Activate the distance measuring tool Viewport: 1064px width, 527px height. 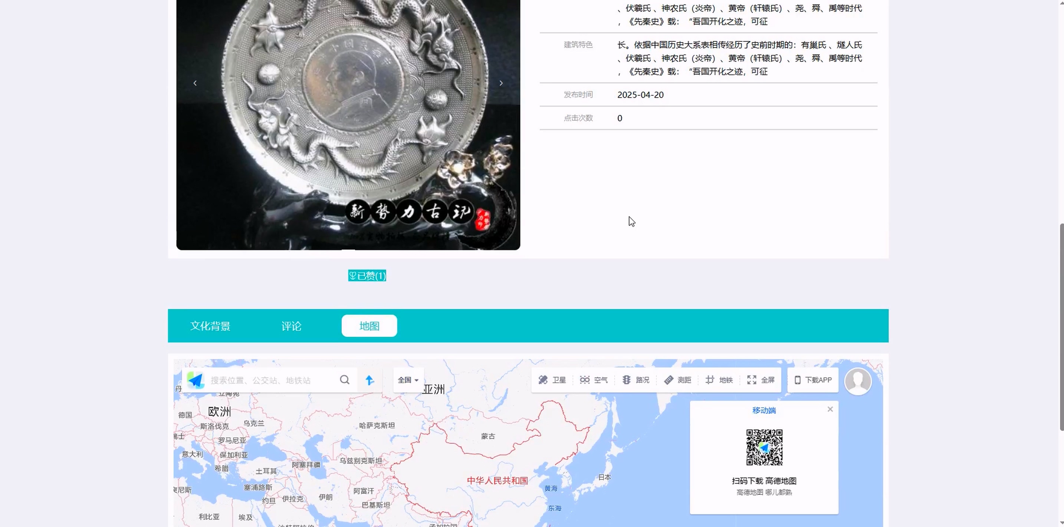pyautogui.click(x=677, y=380)
